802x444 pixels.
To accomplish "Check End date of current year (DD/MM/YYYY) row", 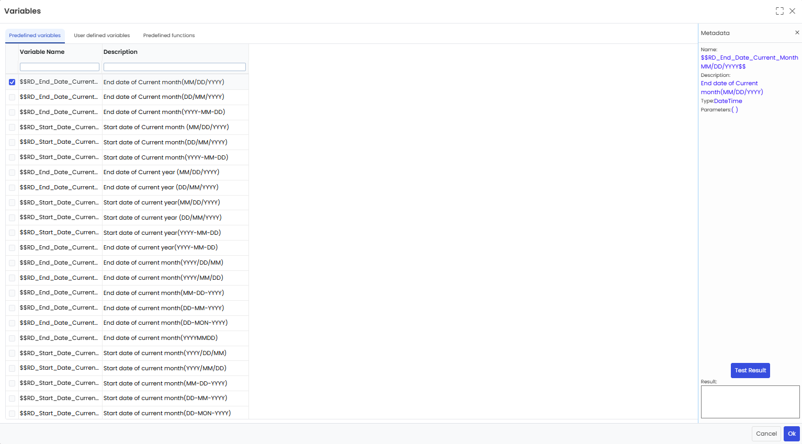I will coord(12,188).
